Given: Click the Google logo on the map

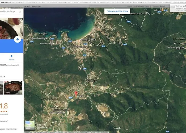Looking at the screenshot, I should 117,128.
